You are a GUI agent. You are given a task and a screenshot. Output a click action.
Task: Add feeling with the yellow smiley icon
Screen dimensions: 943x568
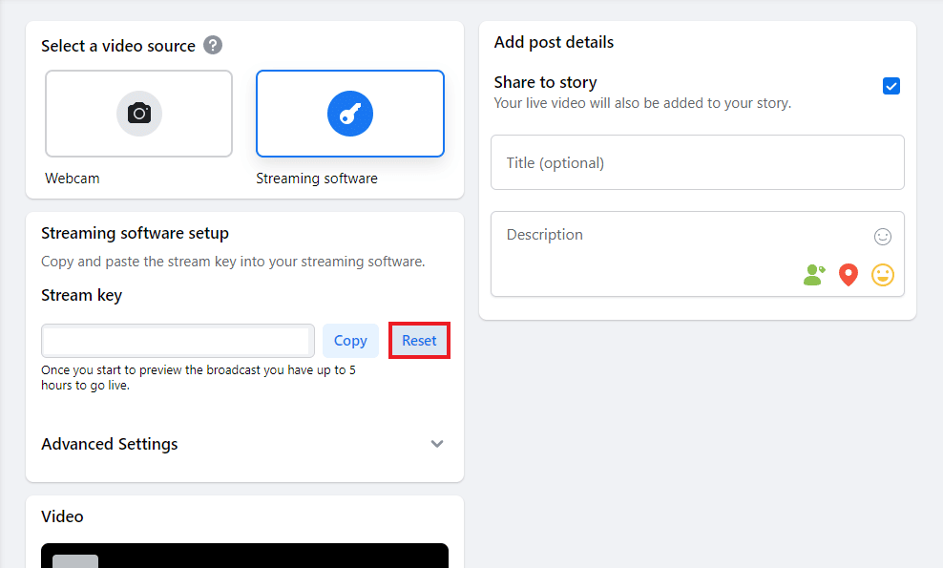pos(883,275)
